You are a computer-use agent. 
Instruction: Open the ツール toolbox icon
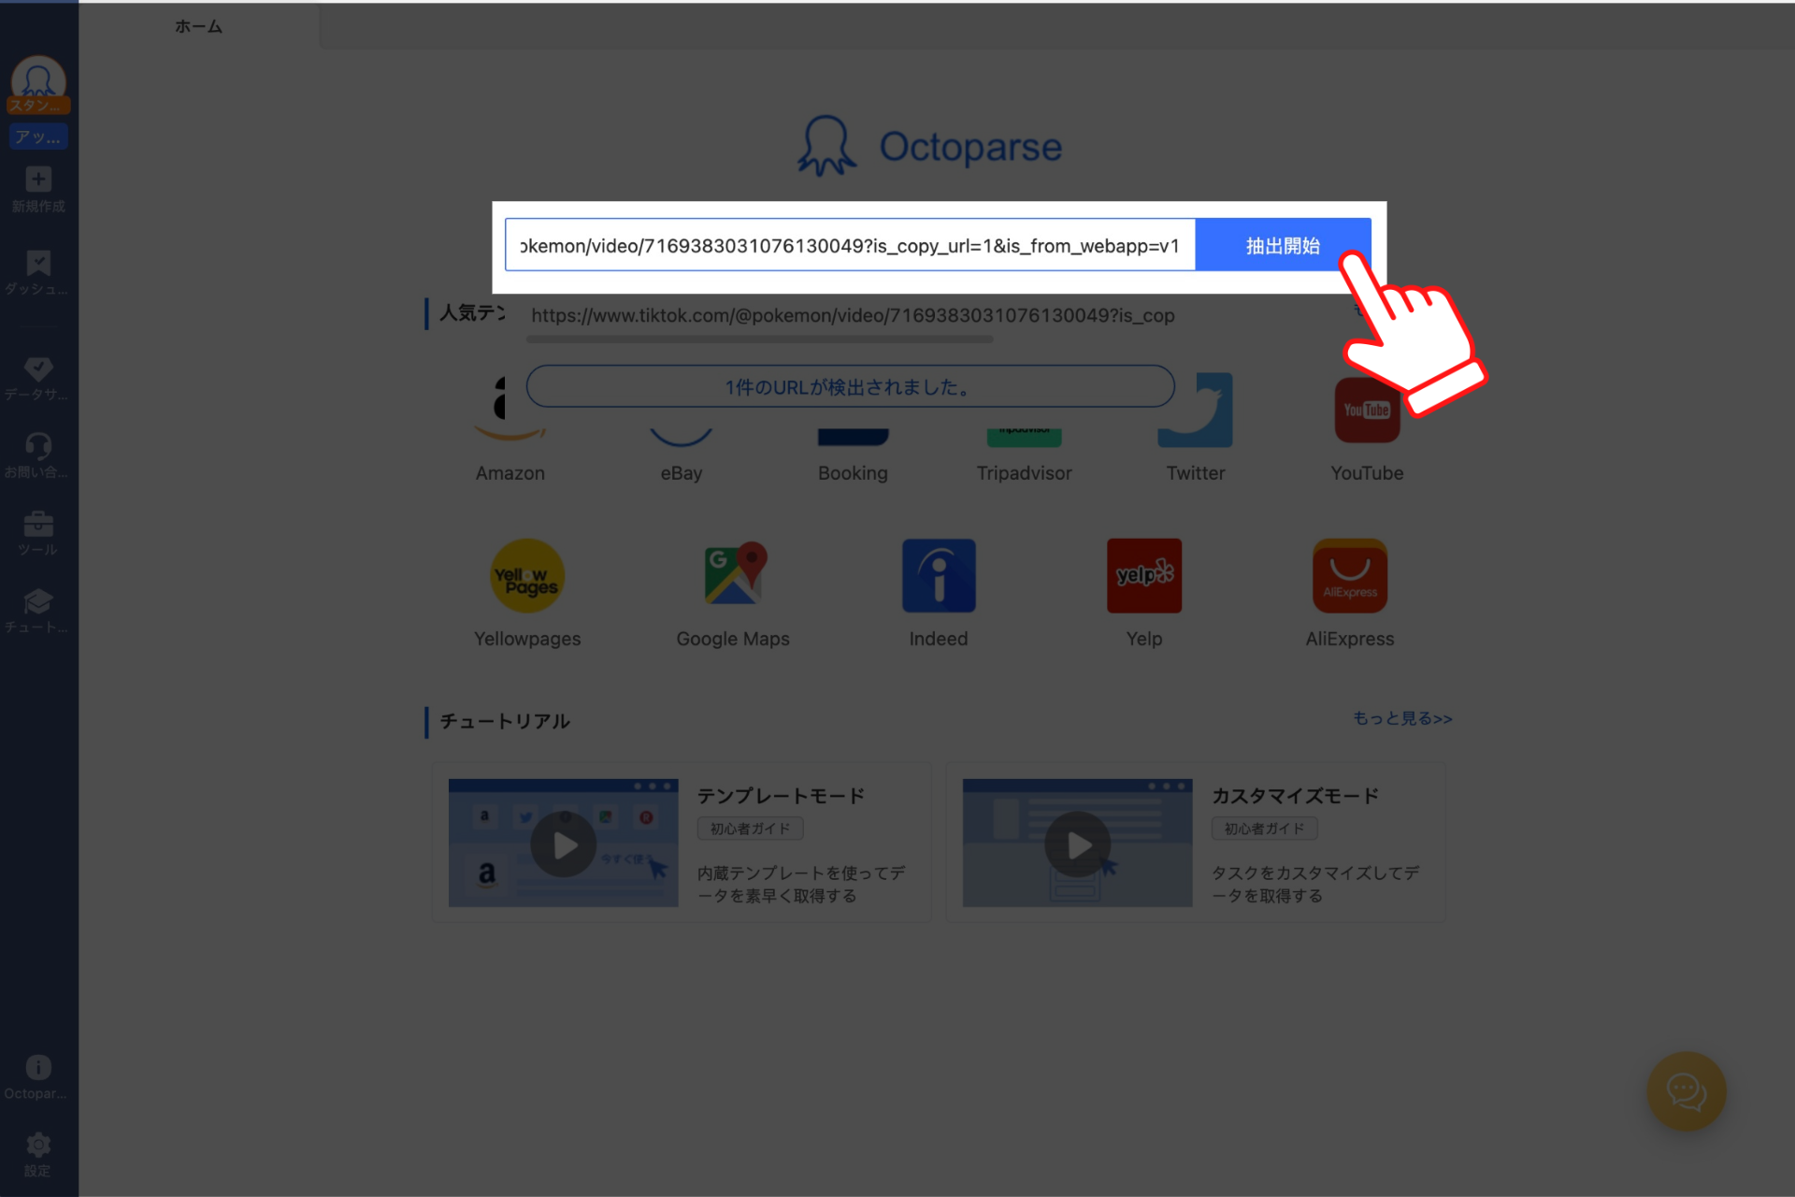38,524
